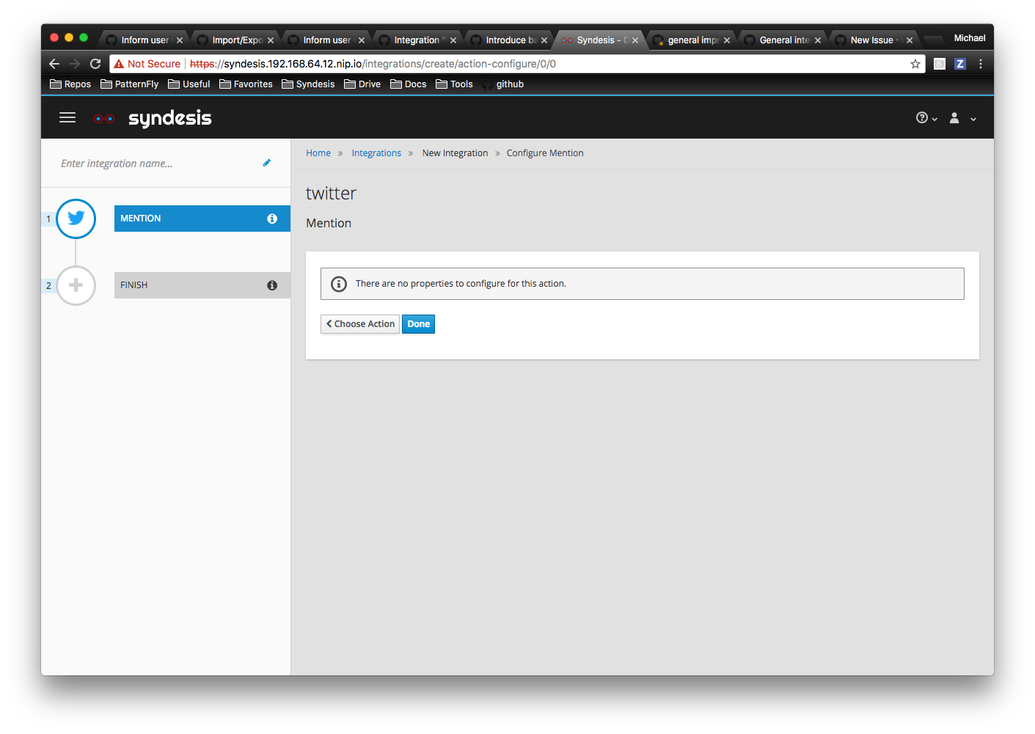Screen dimensions: 1035x734
Task: Click the Michael Chrome profile button
Action: click(x=970, y=38)
